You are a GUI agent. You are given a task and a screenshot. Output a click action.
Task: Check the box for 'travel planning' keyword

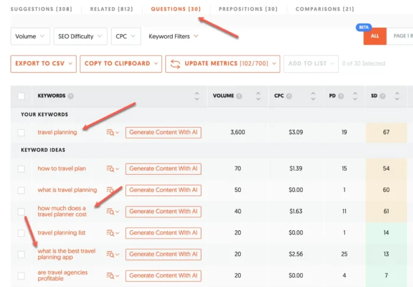22,132
